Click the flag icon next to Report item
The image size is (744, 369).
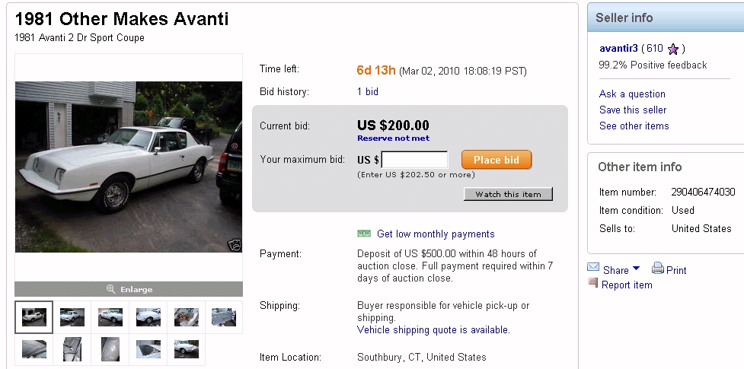[593, 283]
